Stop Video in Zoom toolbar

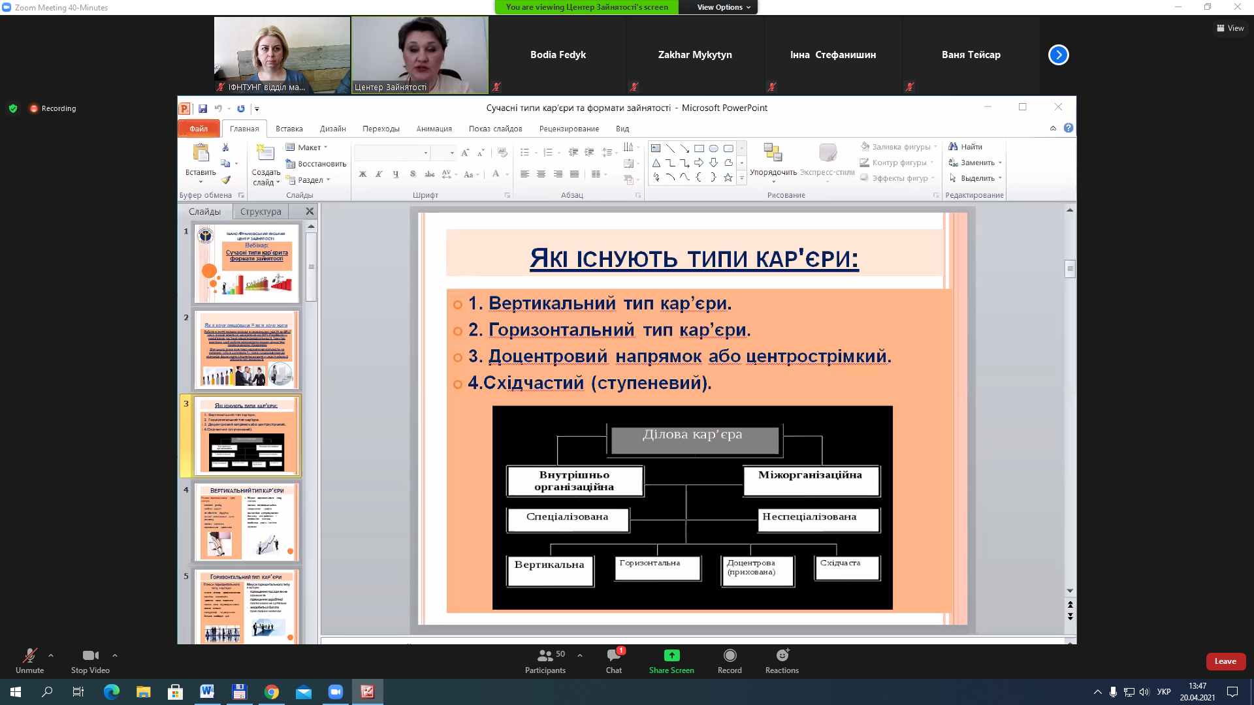tap(90, 660)
